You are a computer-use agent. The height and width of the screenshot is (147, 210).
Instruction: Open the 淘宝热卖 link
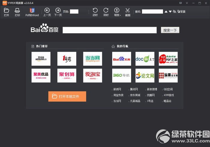point(118,95)
